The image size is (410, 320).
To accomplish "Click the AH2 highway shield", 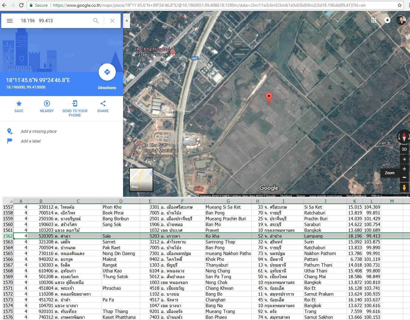I will coord(195,58).
